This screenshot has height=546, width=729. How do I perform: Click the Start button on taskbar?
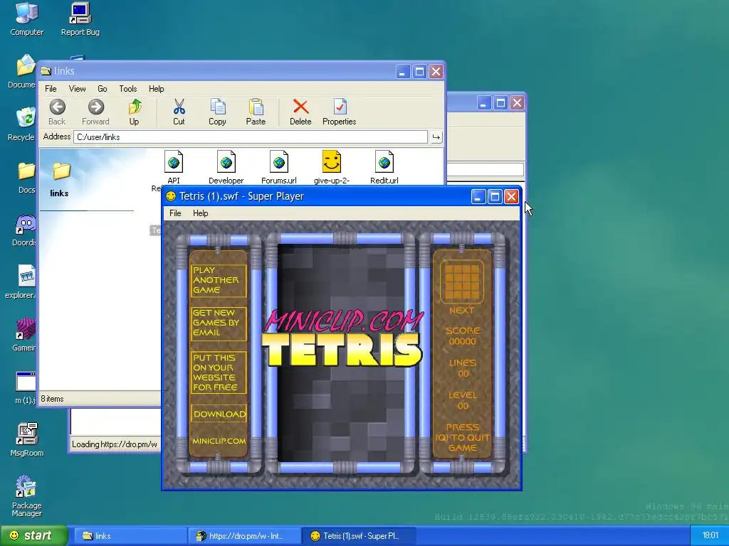[33, 536]
